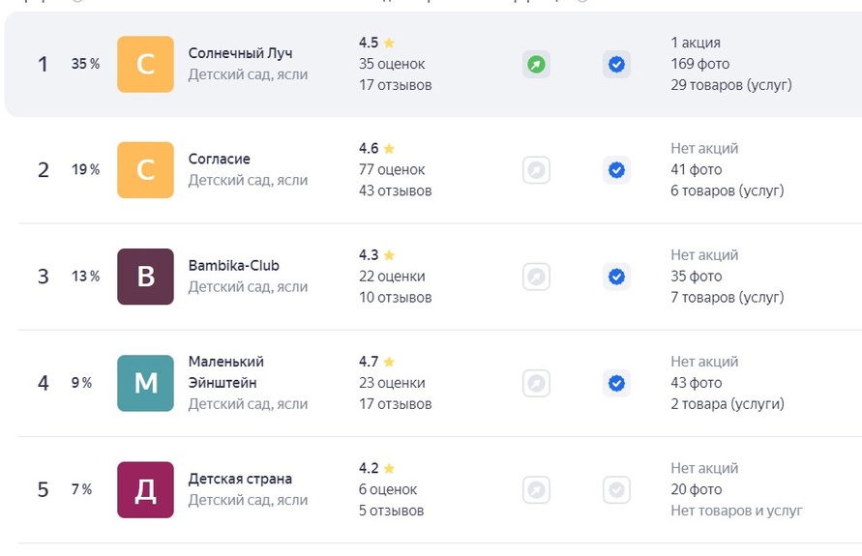Click the blue verified badge for Солнечный Луч
862x556 pixels.
click(x=616, y=64)
